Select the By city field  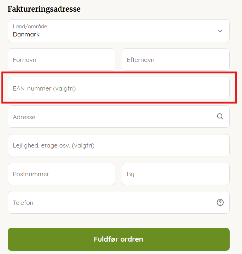click(175, 174)
